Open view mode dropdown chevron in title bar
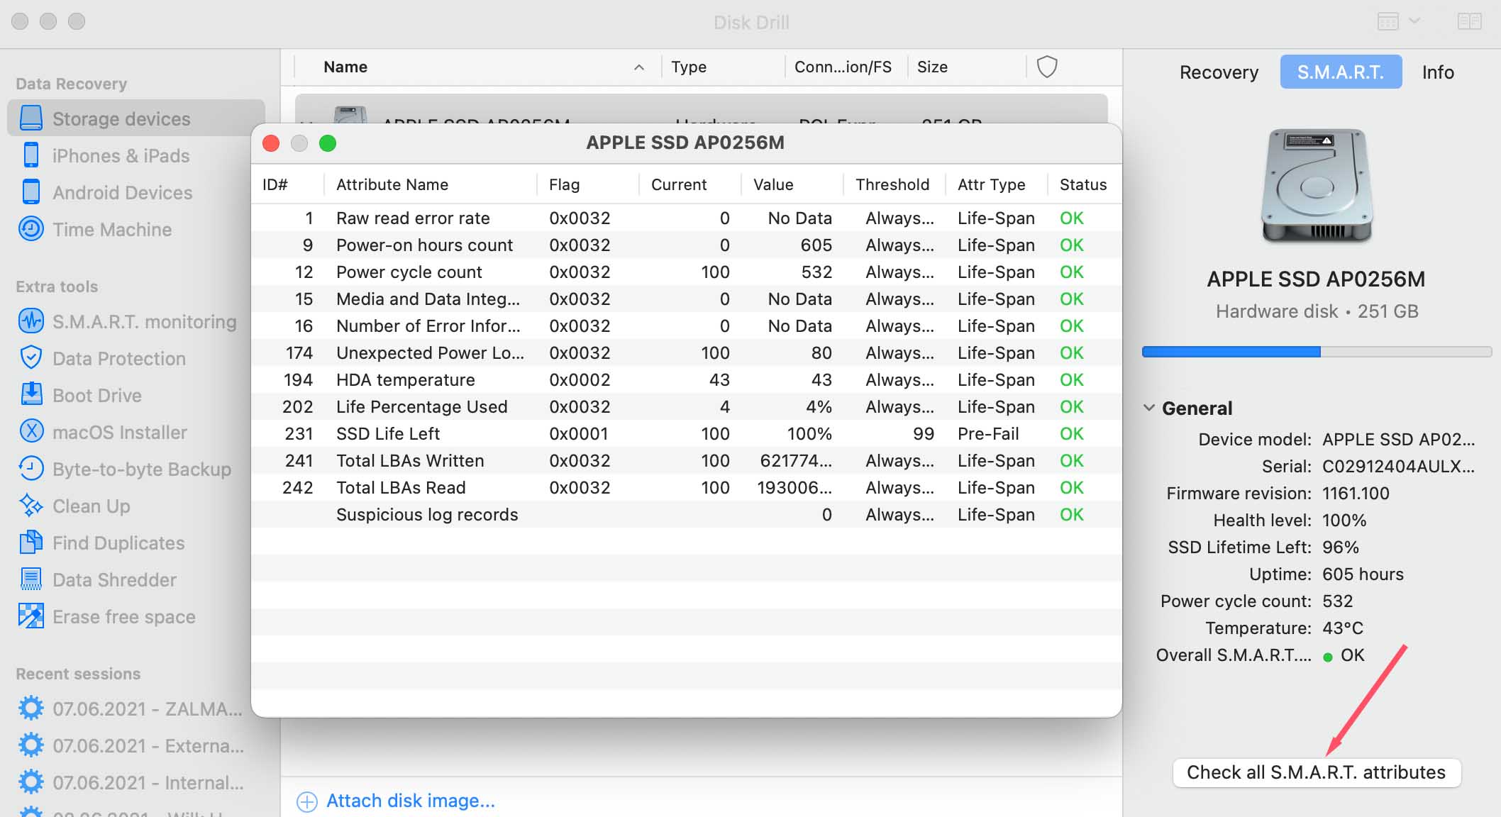The height and width of the screenshot is (817, 1501). click(1414, 21)
